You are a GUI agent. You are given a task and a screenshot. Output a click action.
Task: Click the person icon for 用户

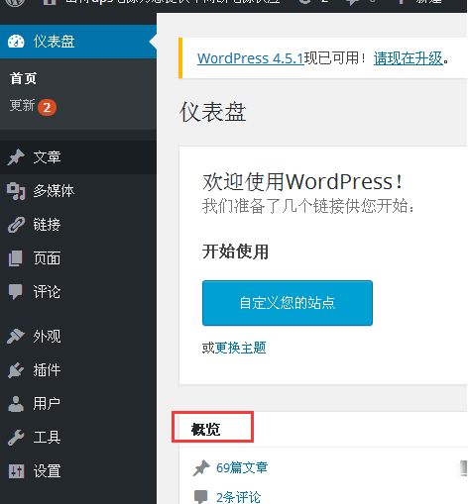tap(16, 404)
